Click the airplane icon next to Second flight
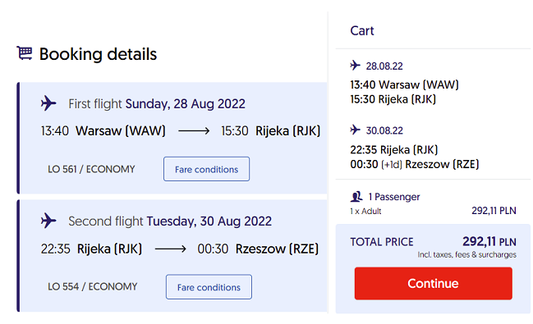This screenshot has width=533, height=324. 48,221
